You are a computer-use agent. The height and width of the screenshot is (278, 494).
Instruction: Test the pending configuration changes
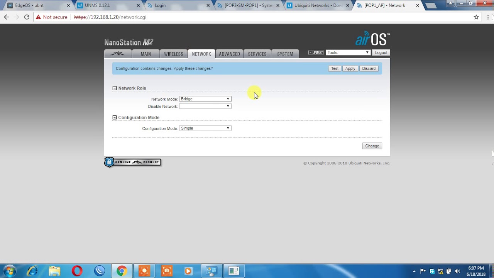click(335, 68)
